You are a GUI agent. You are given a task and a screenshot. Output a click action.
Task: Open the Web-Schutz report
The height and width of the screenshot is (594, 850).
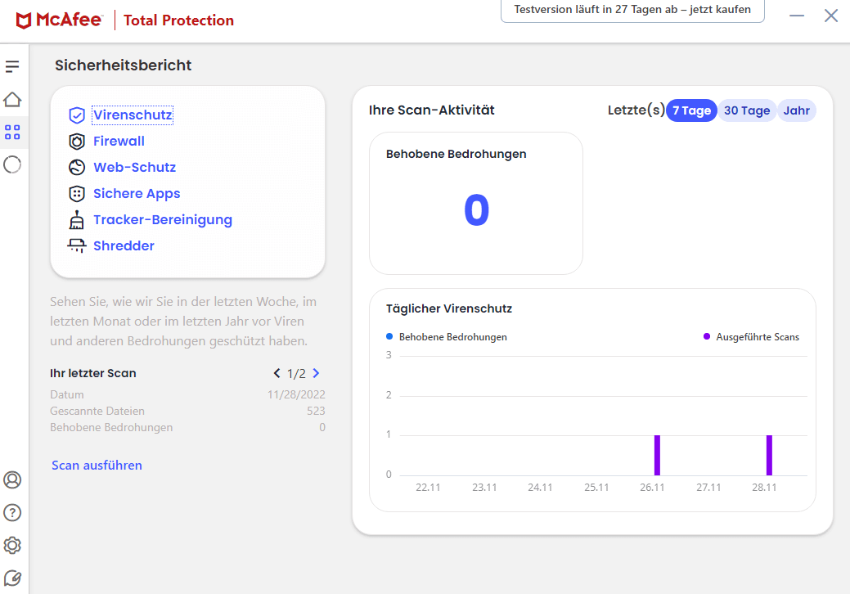[134, 168]
